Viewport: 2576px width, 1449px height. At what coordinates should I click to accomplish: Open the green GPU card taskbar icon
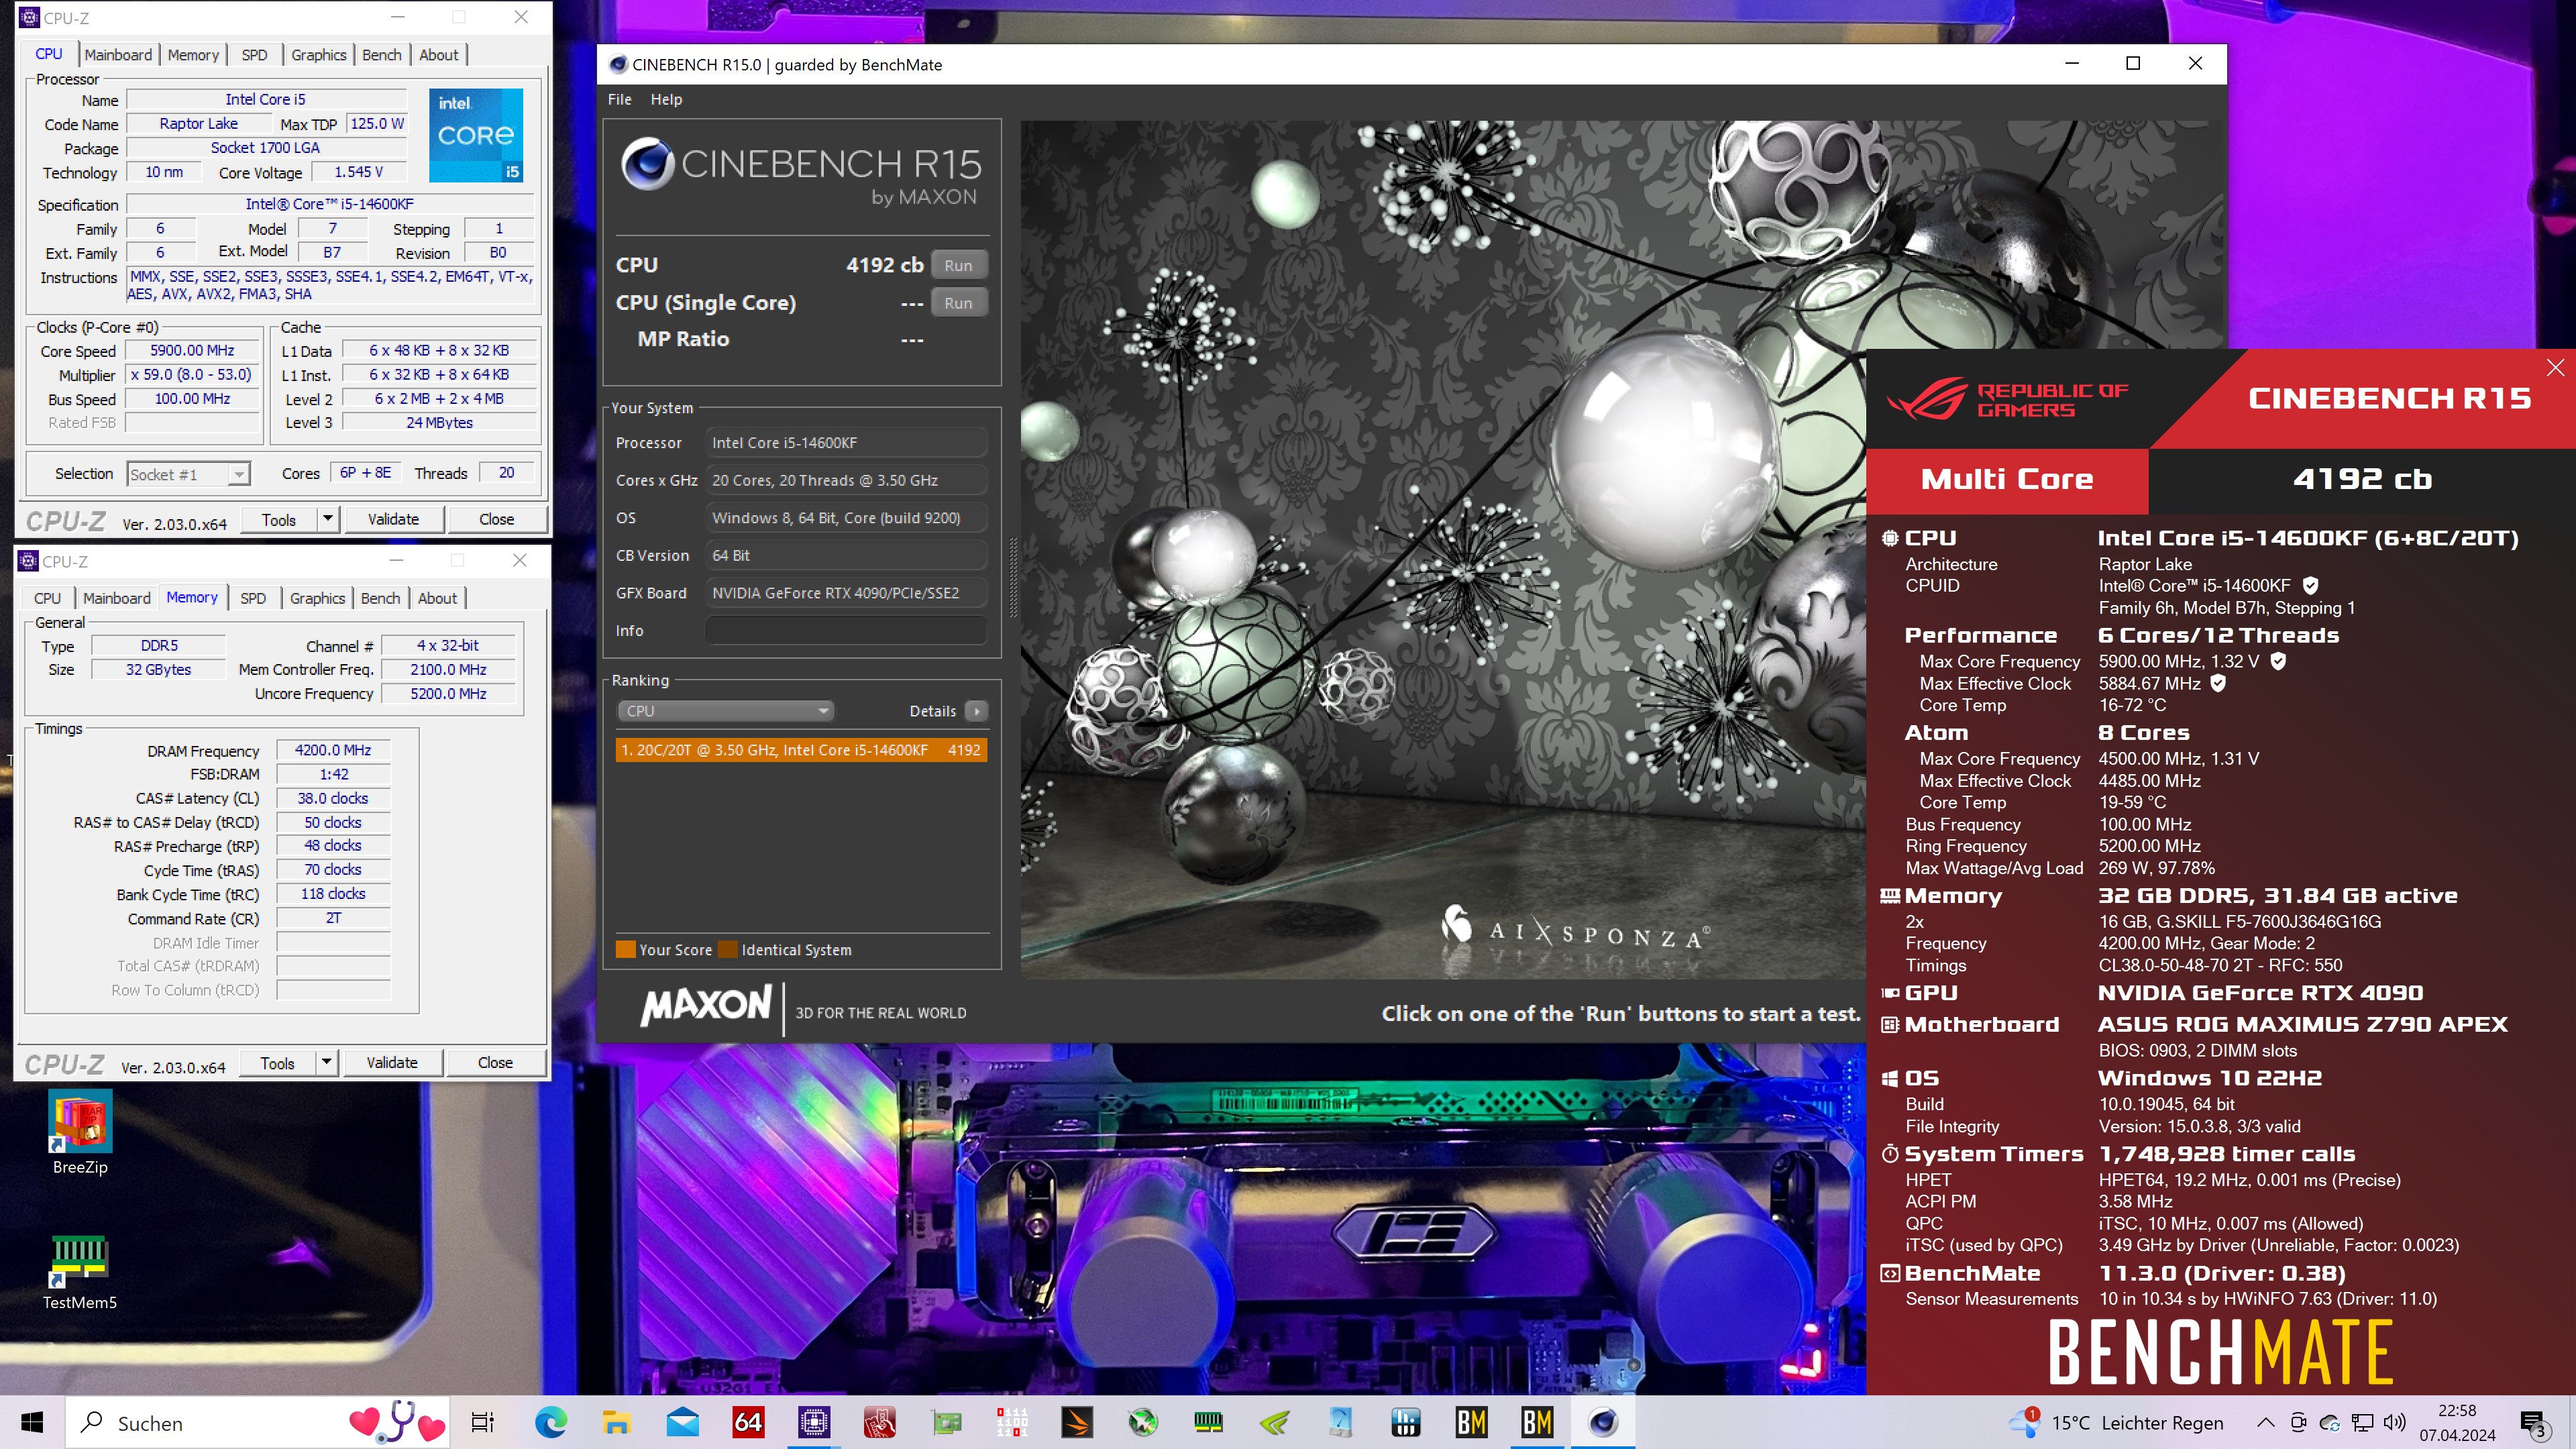pyautogui.click(x=946, y=1422)
